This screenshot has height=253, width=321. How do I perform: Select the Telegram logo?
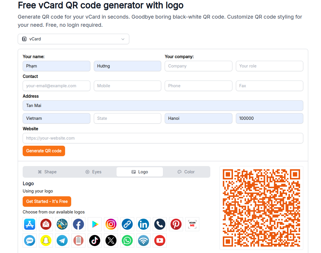pos(62,240)
